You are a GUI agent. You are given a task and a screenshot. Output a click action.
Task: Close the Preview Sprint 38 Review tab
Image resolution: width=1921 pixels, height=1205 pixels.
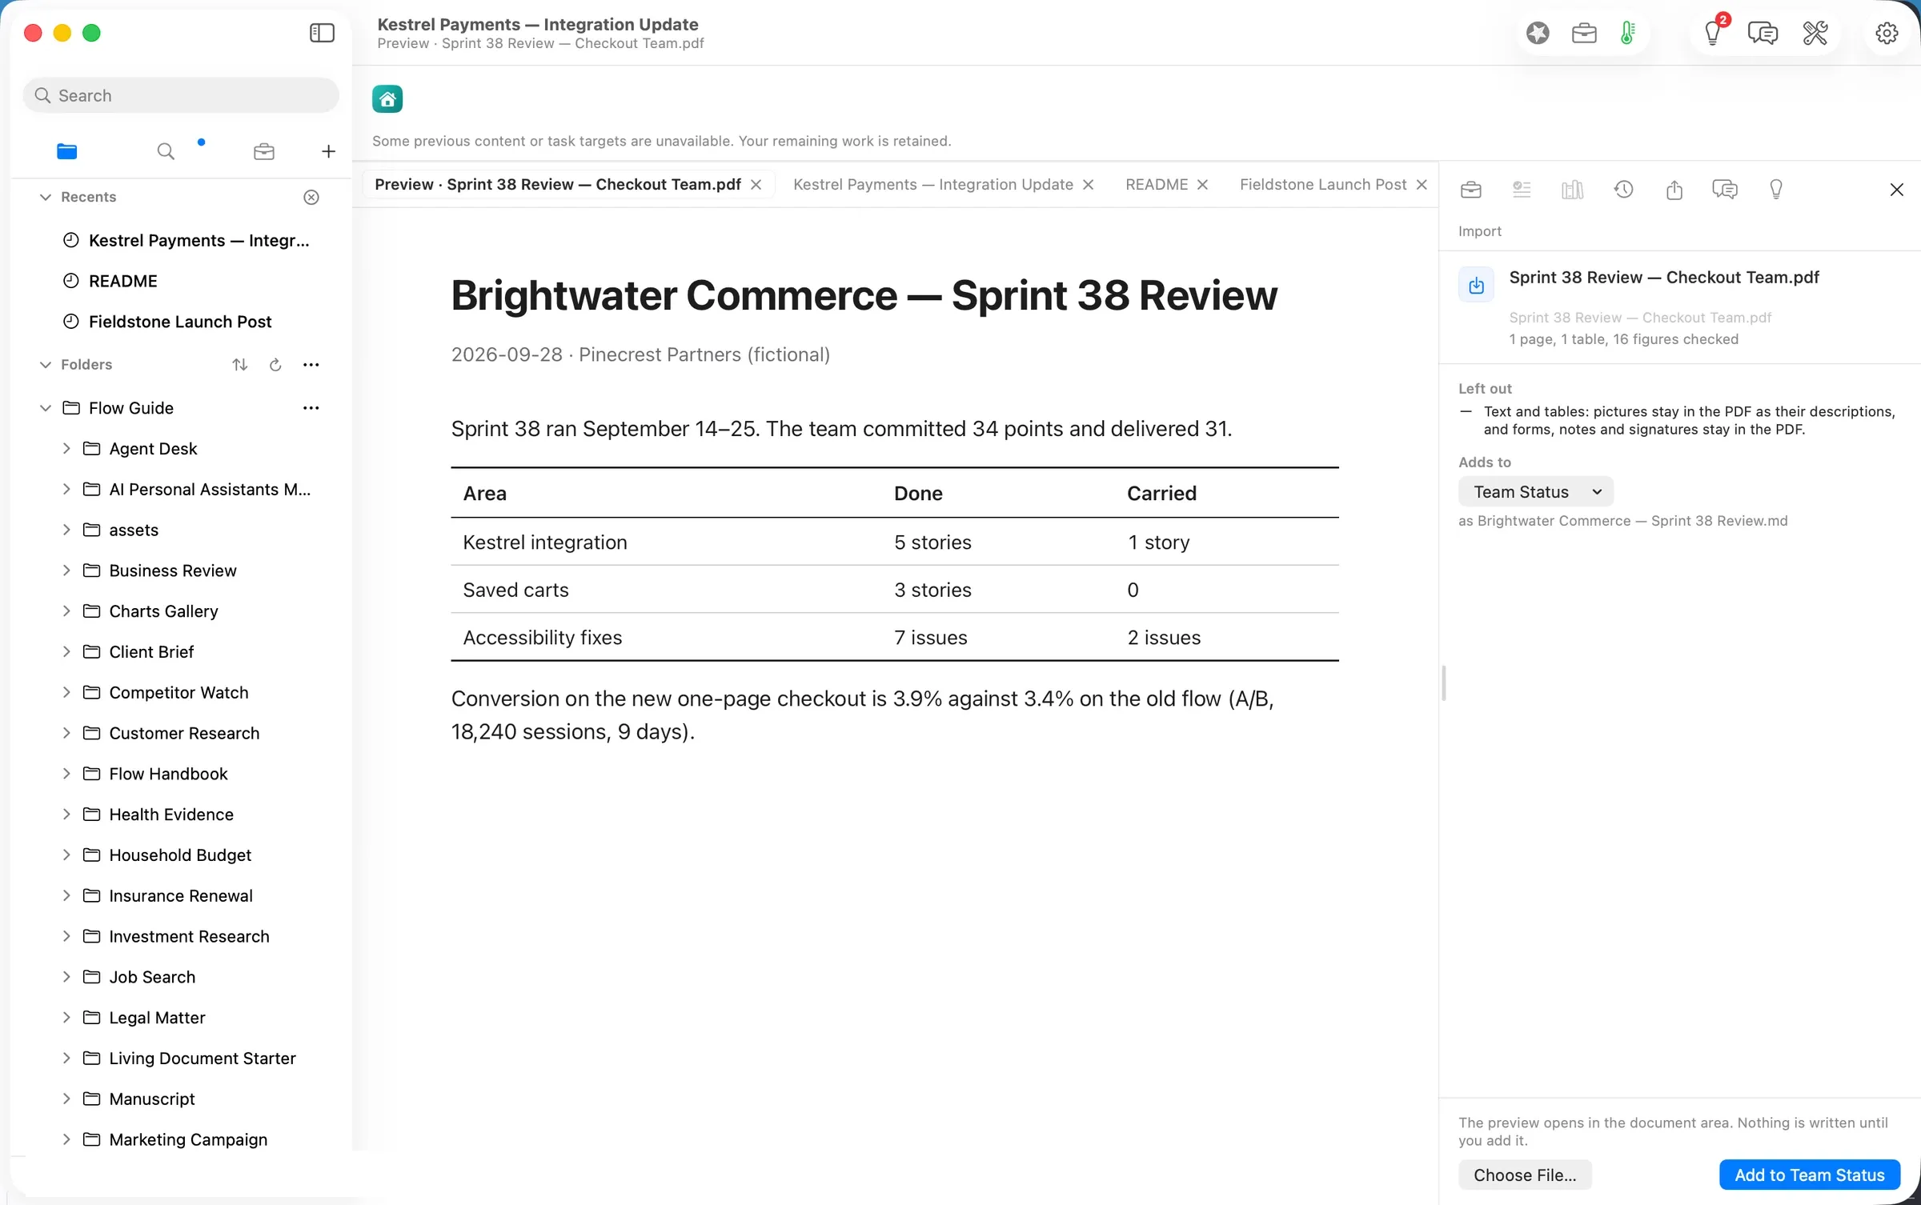tap(756, 185)
